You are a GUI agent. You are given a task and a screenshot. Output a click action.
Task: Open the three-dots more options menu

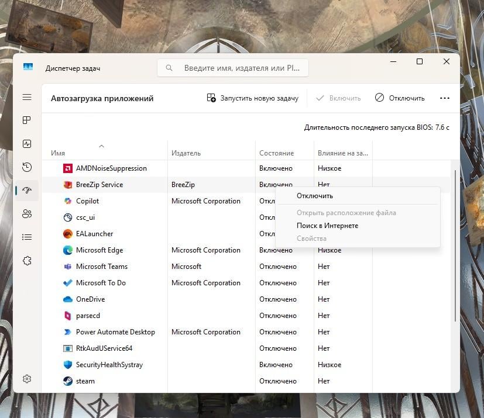(x=444, y=98)
